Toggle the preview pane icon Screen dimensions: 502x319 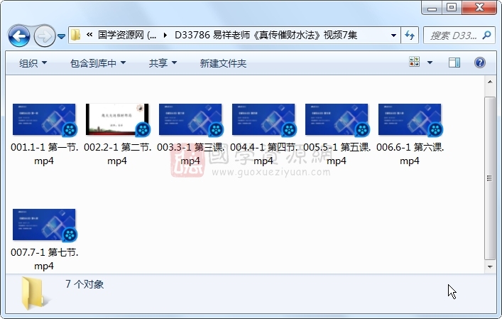454,63
